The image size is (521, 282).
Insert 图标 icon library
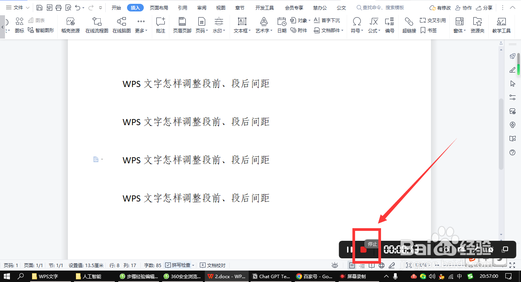click(19, 25)
